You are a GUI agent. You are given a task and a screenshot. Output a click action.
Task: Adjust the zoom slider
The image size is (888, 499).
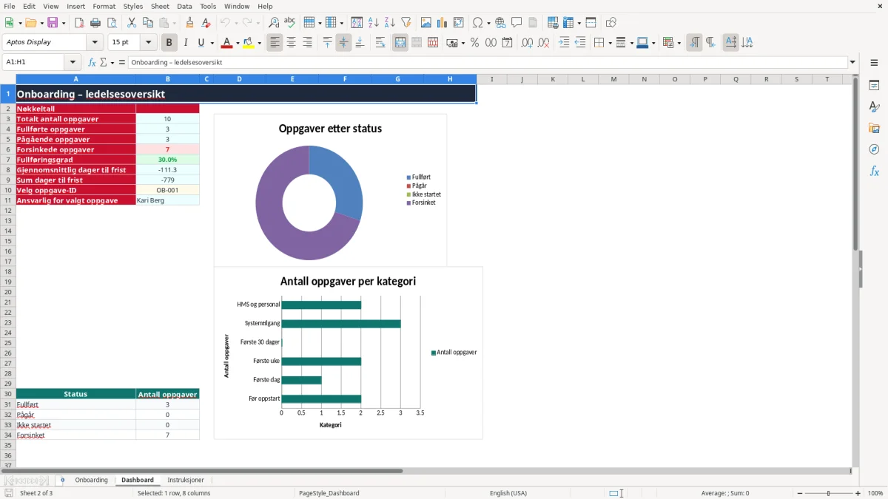click(x=828, y=493)
